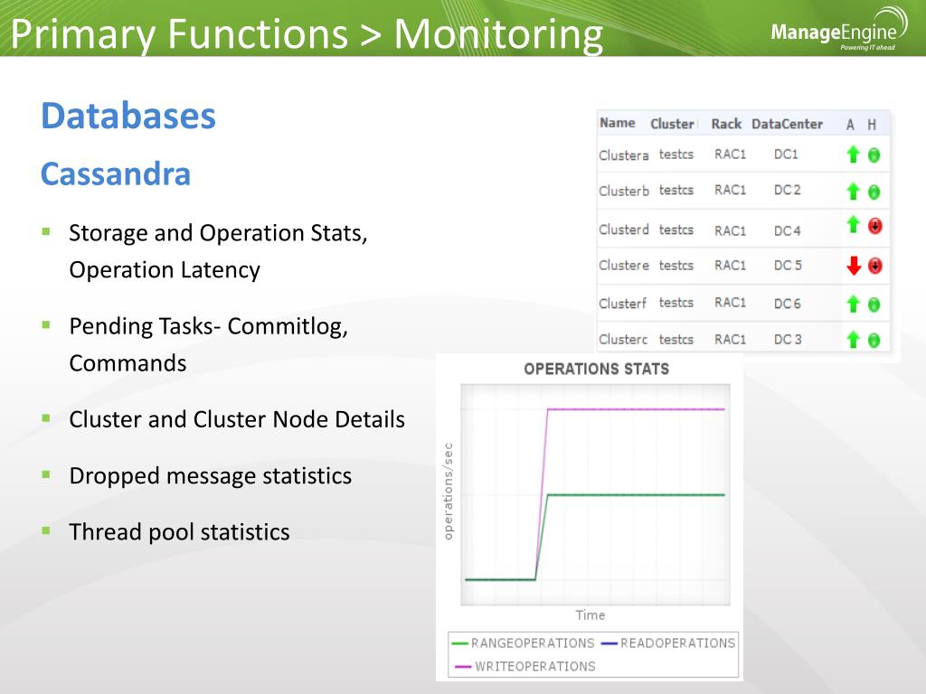Click the green health icon for Clusterf
Screen dimensions: 926x694
(x=874, y=305)
